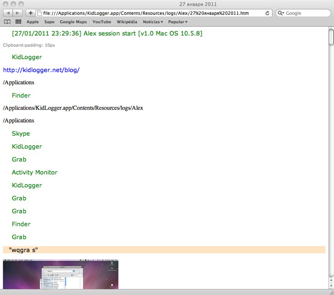Image resolution: width=334 pixels, height=295 pixels.
Task: Open the desktop screenshot thumbnail
Action: tap(61, 274)
